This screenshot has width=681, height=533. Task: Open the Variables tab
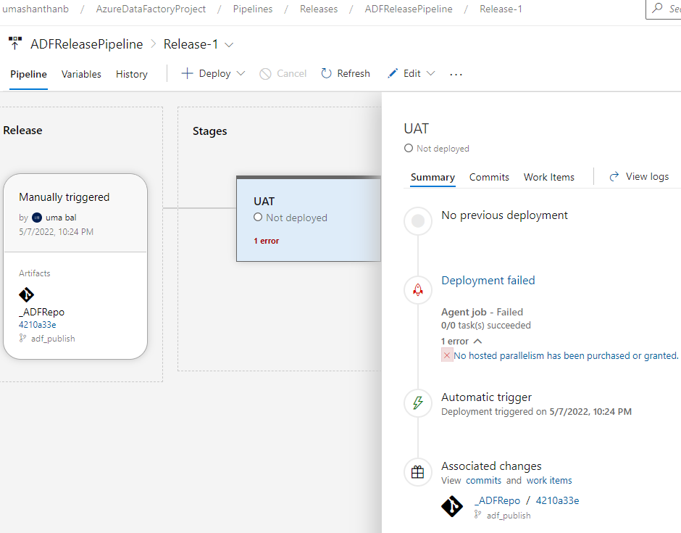81,74
